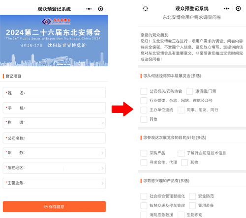Tap the circle close icon on registration page

point(100,9)
